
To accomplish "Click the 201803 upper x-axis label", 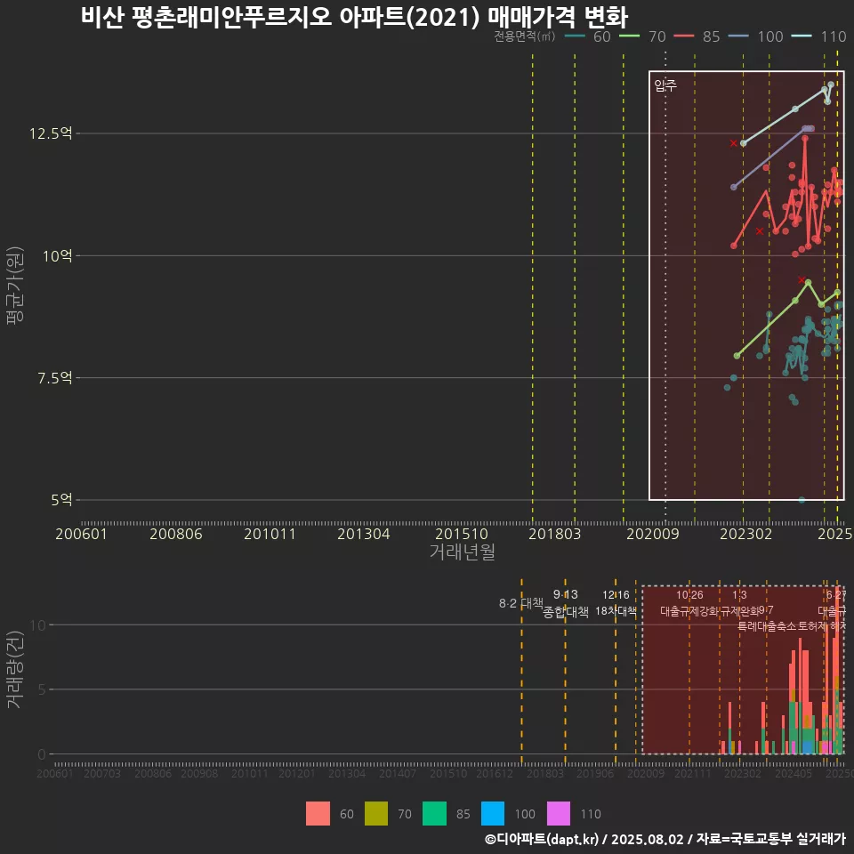I will (x=555, y=534).
